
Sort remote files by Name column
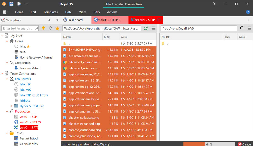(x=191, y=37)
